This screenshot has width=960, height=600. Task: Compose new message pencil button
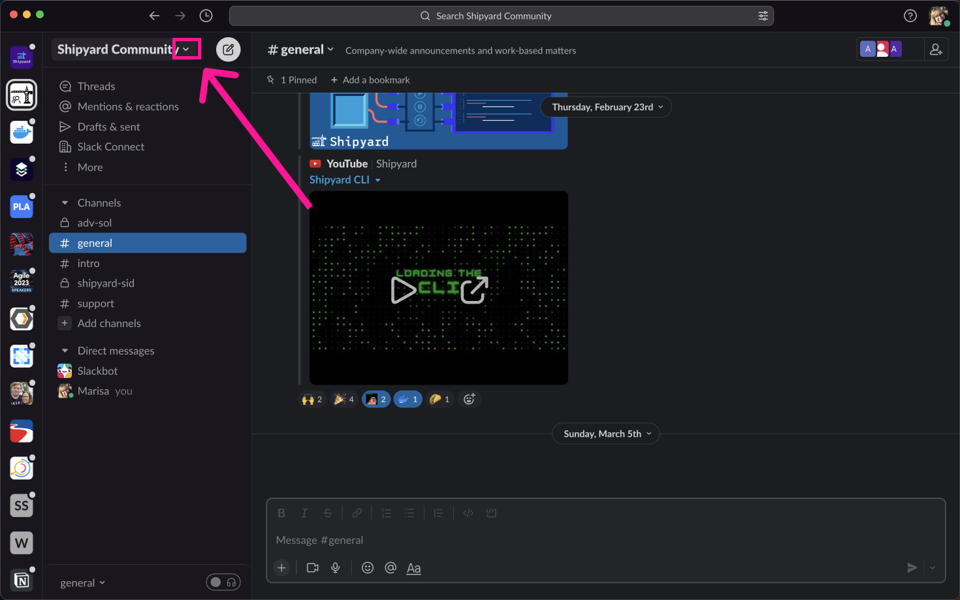[x=229, y=50]
